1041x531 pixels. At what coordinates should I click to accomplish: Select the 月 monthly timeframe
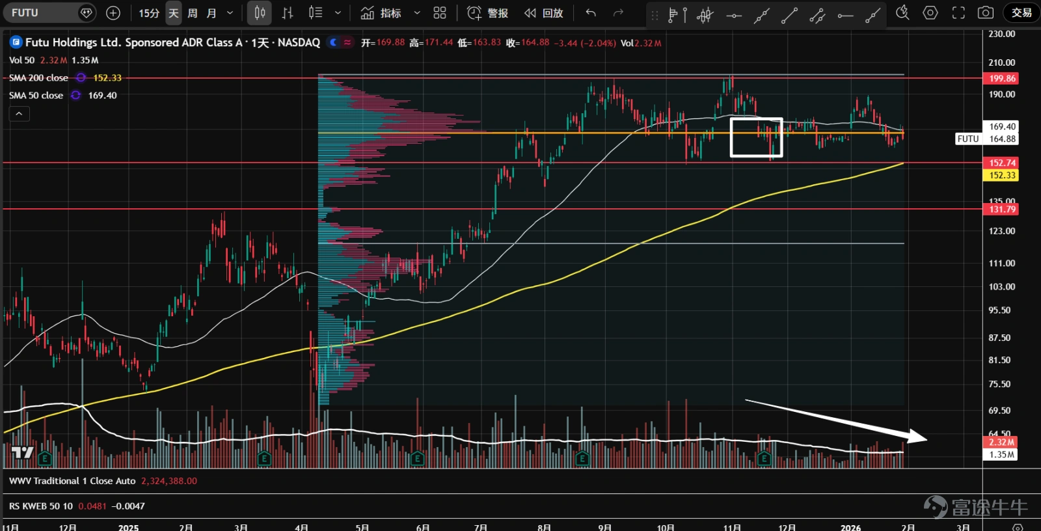click(x=211, y=13)
